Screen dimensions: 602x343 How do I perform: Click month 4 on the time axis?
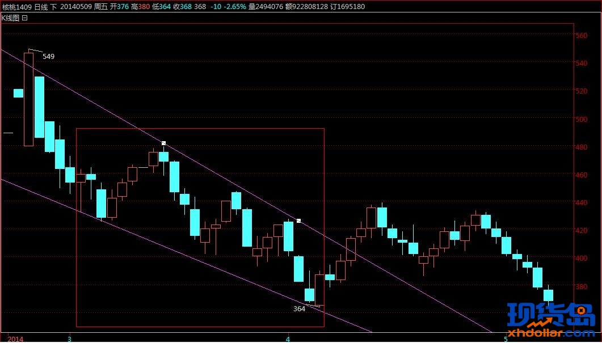point(288,339)
